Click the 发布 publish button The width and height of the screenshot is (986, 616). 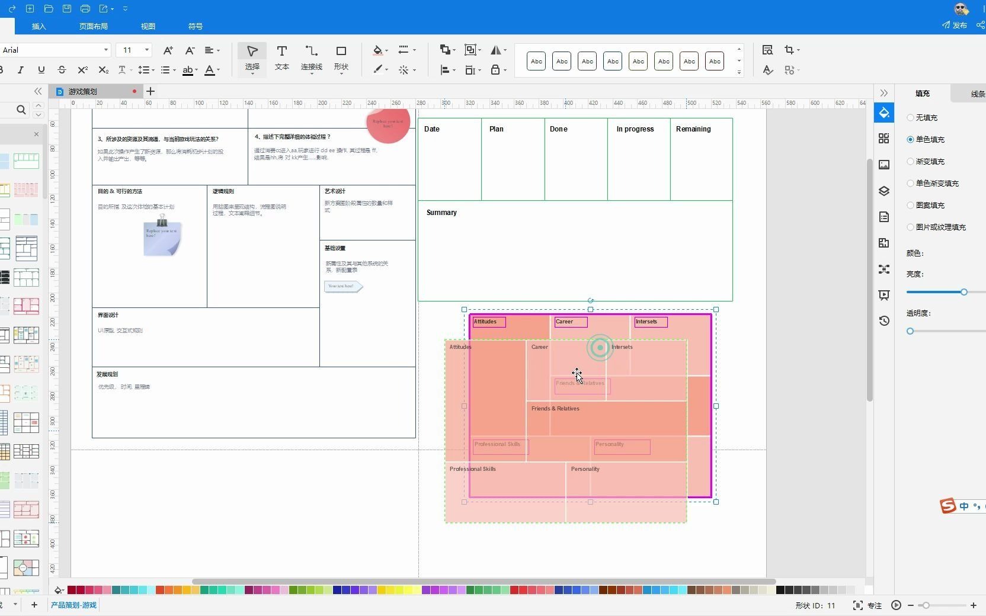[955, 25]
